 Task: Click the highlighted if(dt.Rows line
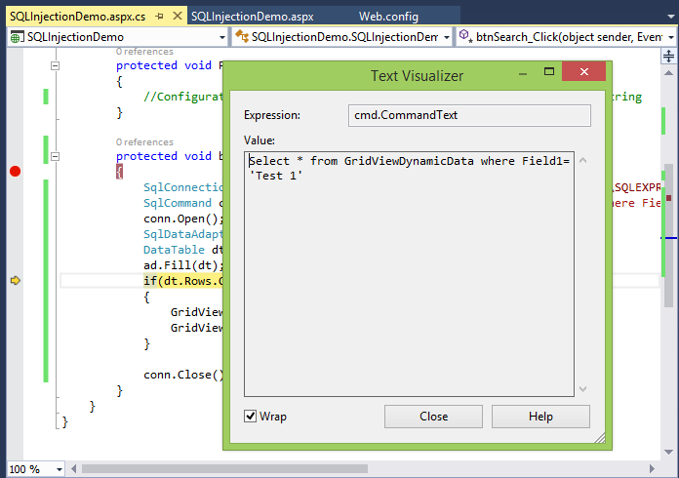[183, 281]
